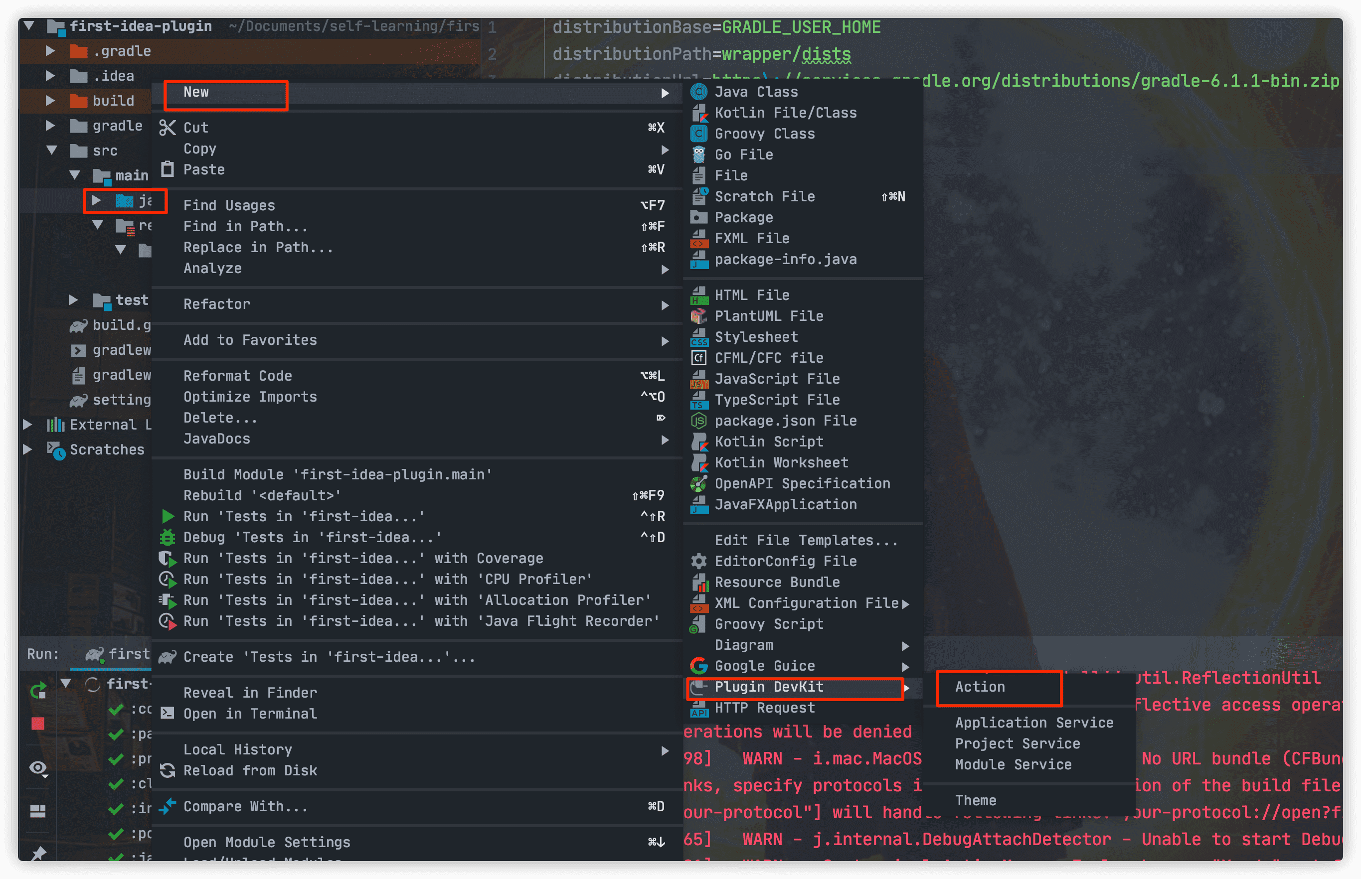This screenshot has width=1361, height=879.
Task: Click the Plugin DevKit icon in submenu
Action: 700,686
